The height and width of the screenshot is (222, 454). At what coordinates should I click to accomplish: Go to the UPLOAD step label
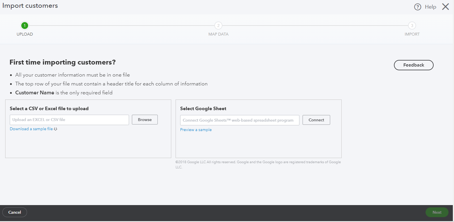pos(25,34)
